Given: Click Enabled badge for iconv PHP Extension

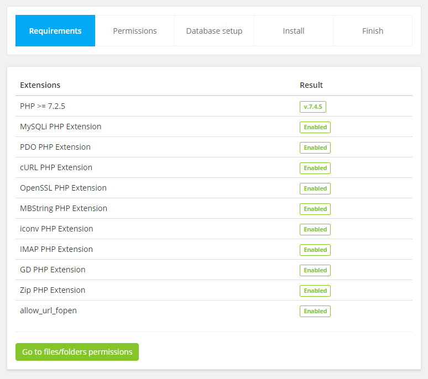Looking at the screenshot, I should pos(315,229).
